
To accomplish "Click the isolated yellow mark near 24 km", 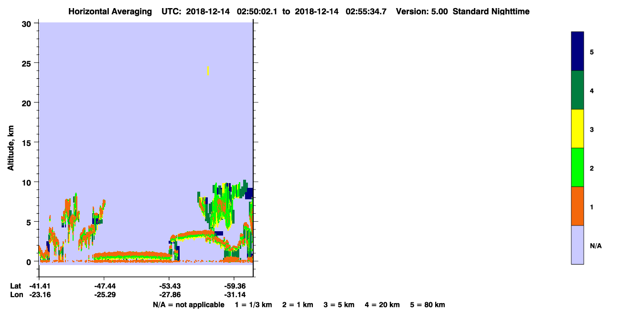I will [x=208, y=71].
